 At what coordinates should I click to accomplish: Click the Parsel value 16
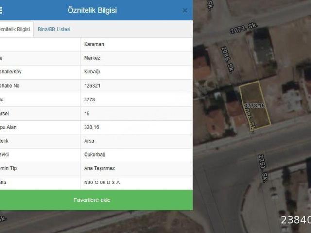tap(87, 113)
